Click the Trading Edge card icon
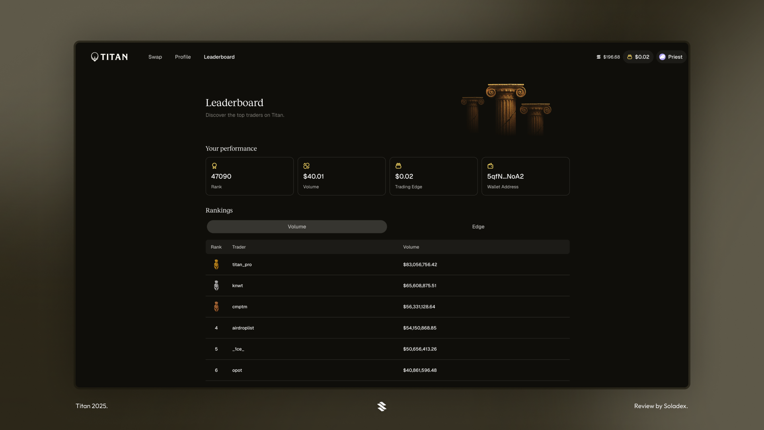Viewport: 764px width, 430px height. point(398,166)
